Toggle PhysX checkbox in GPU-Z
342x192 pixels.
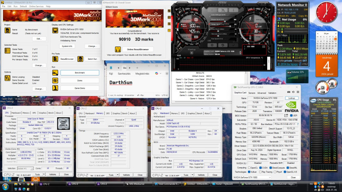pyautogui.click(x=275, y=172)
